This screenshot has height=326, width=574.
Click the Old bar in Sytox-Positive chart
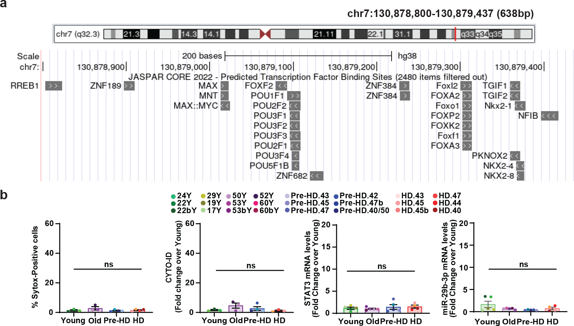click(x=95, y=310)
